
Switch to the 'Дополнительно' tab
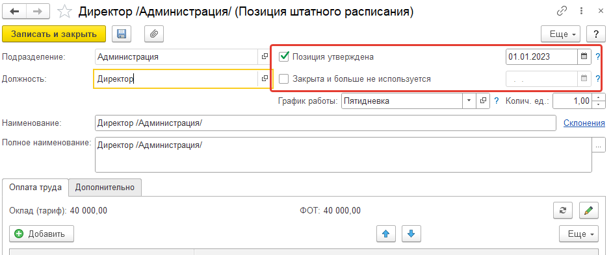(x=105, y=187)
